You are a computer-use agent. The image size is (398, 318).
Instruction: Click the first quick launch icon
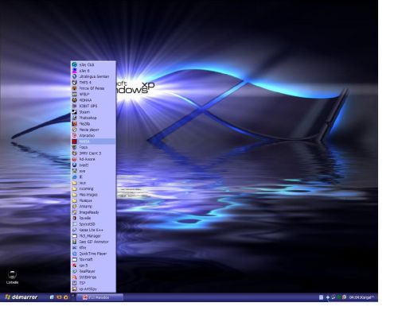pos(52,297)
